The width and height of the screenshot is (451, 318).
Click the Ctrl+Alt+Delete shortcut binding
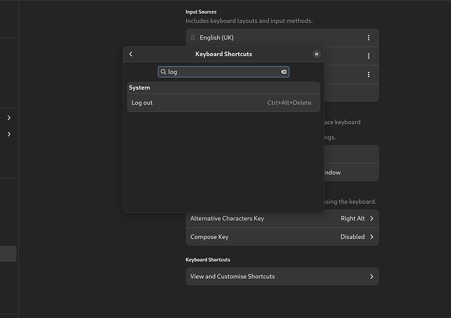click(x=289, y=103)
